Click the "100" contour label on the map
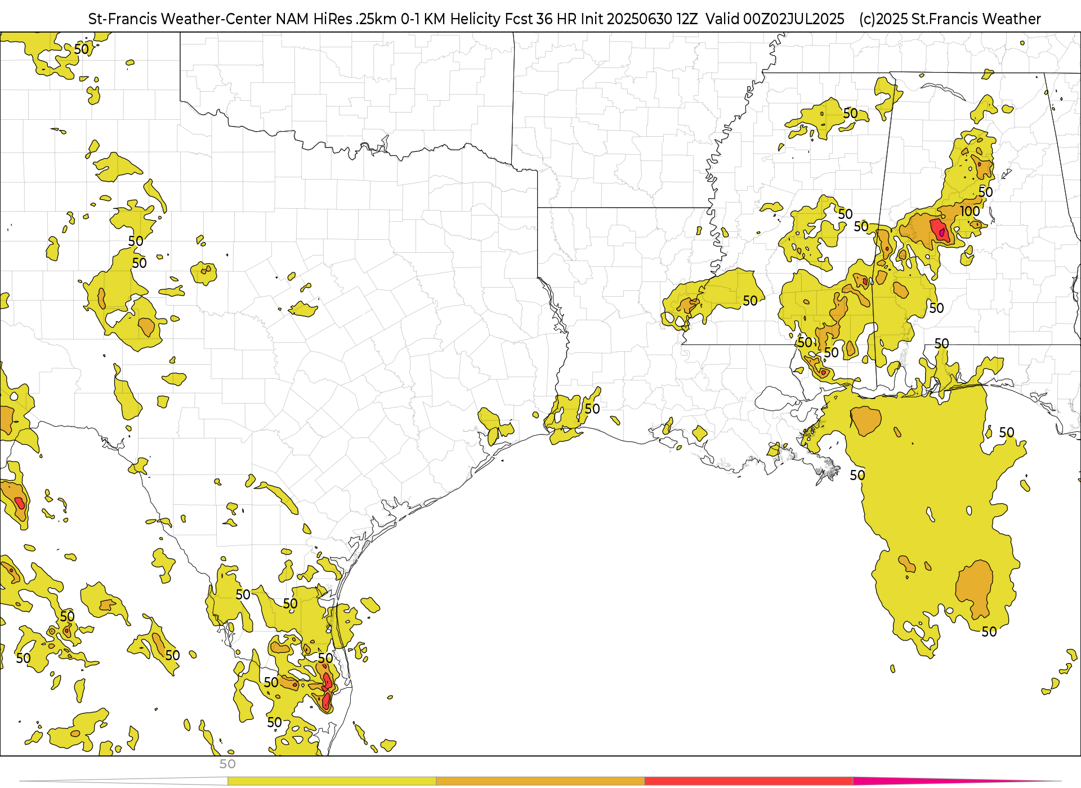 click(x=970, y=212)
